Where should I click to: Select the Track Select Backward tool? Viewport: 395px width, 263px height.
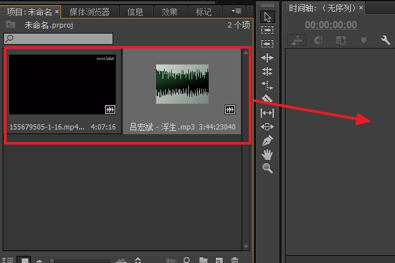point(267,44)
